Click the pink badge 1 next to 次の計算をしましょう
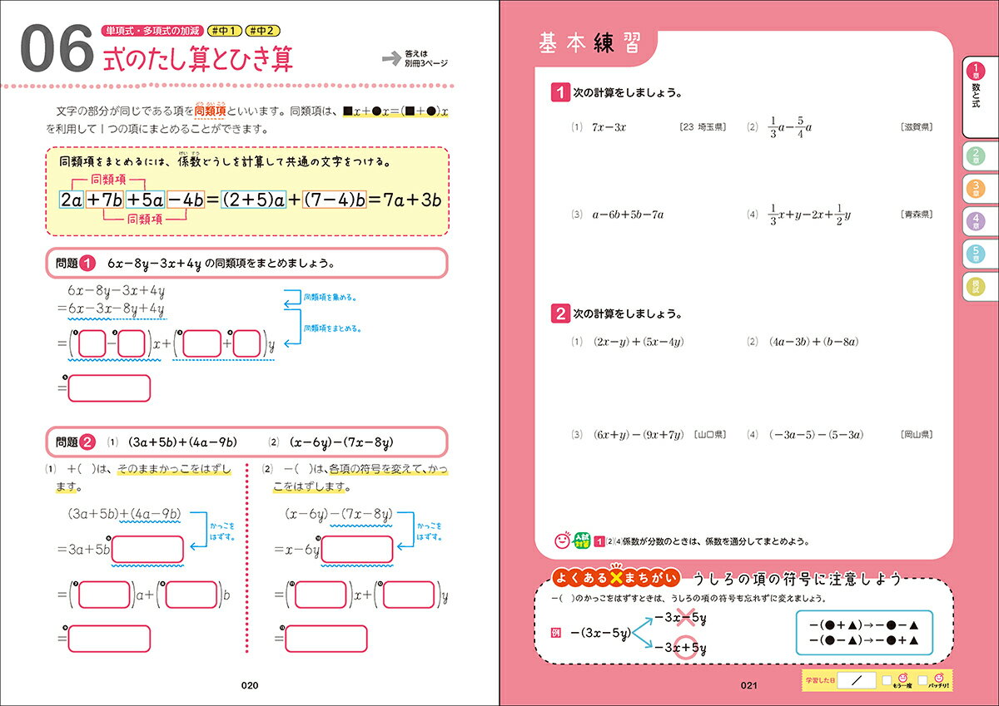This screenshot has height=706, width=999. (x=560, y=92)
